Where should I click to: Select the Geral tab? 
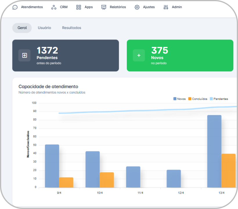[x=22, y=28]
